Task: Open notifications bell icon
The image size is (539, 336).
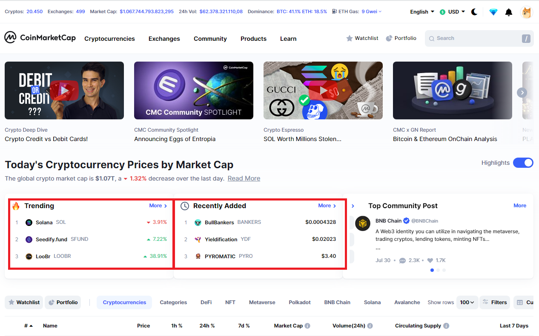Action: (x=509, y=12)
